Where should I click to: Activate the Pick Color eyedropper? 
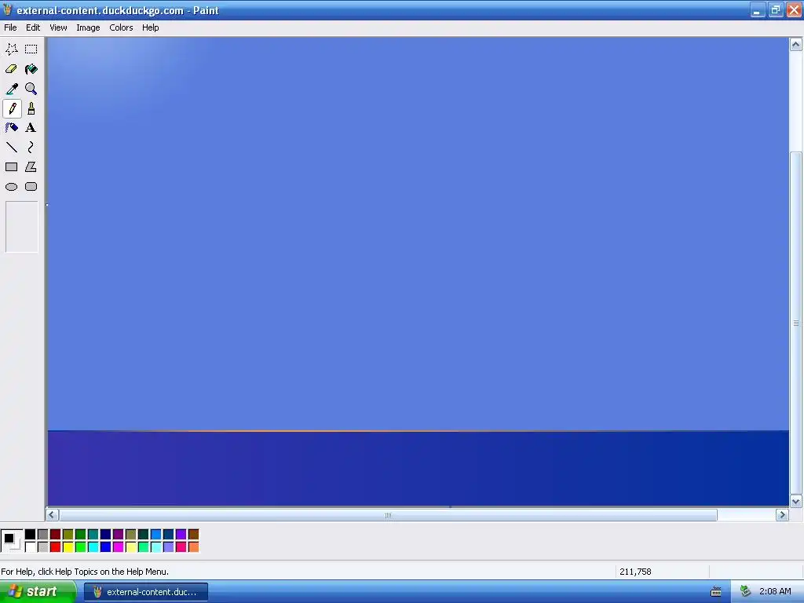click(12, 89)
